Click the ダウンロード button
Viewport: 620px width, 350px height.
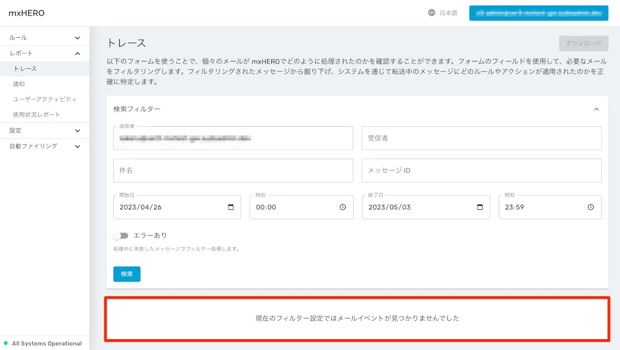coord(583,43)
